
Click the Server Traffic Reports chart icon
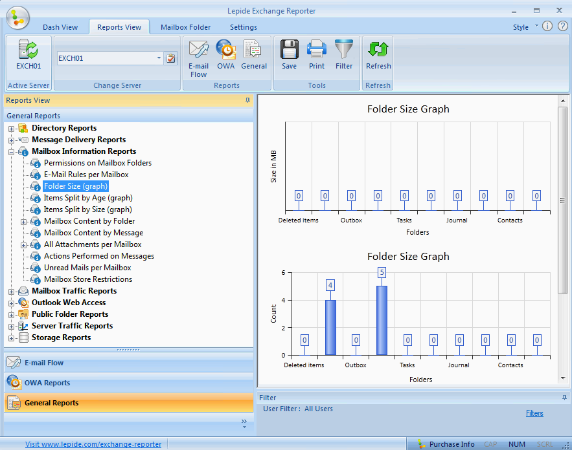pyautogui.click(x=23, y=326)
